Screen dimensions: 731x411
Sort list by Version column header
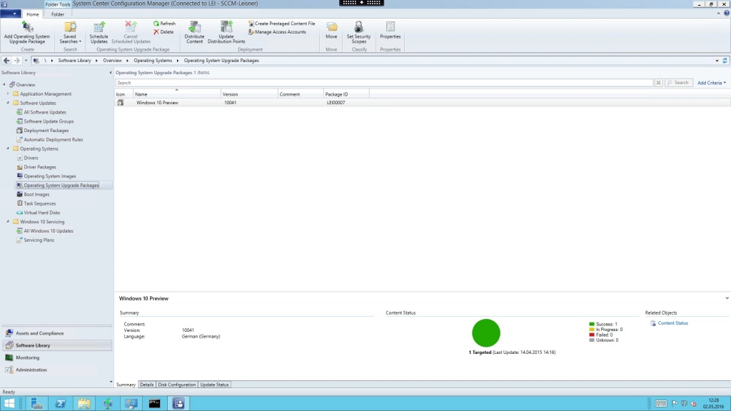(249, 94)
